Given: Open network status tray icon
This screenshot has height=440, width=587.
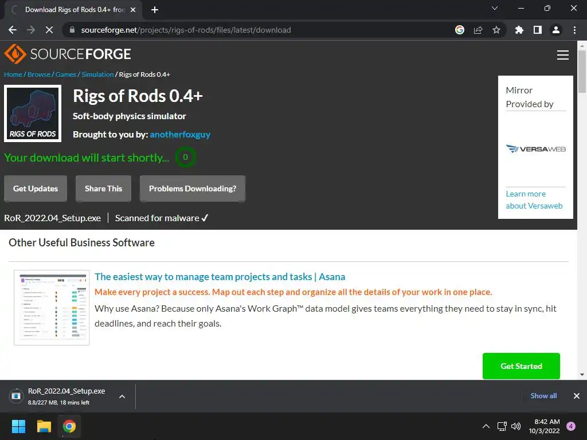Looking at the screenshot, I should tap(502, 426).
